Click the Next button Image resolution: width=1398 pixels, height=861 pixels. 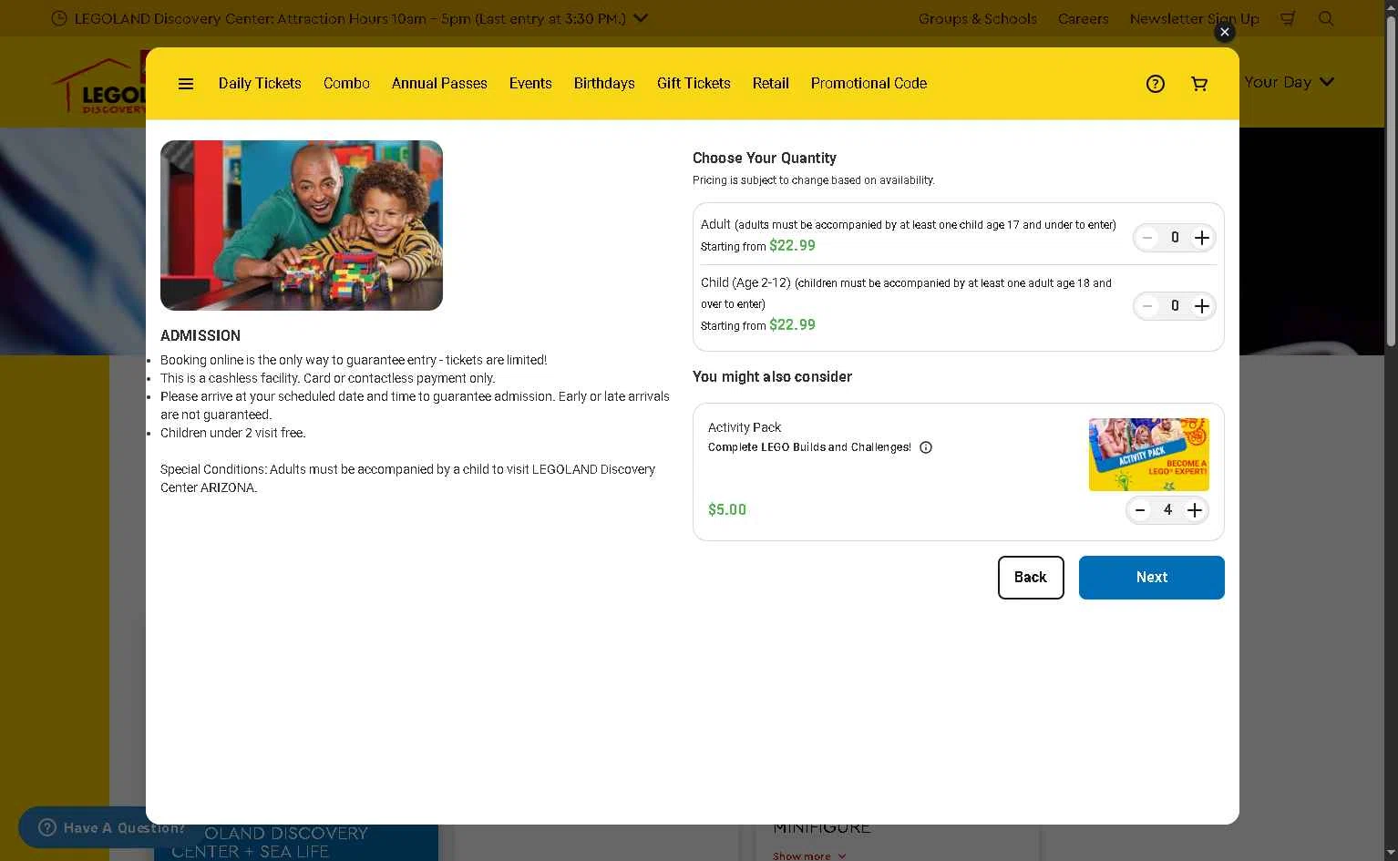(x=1152, y=578)
